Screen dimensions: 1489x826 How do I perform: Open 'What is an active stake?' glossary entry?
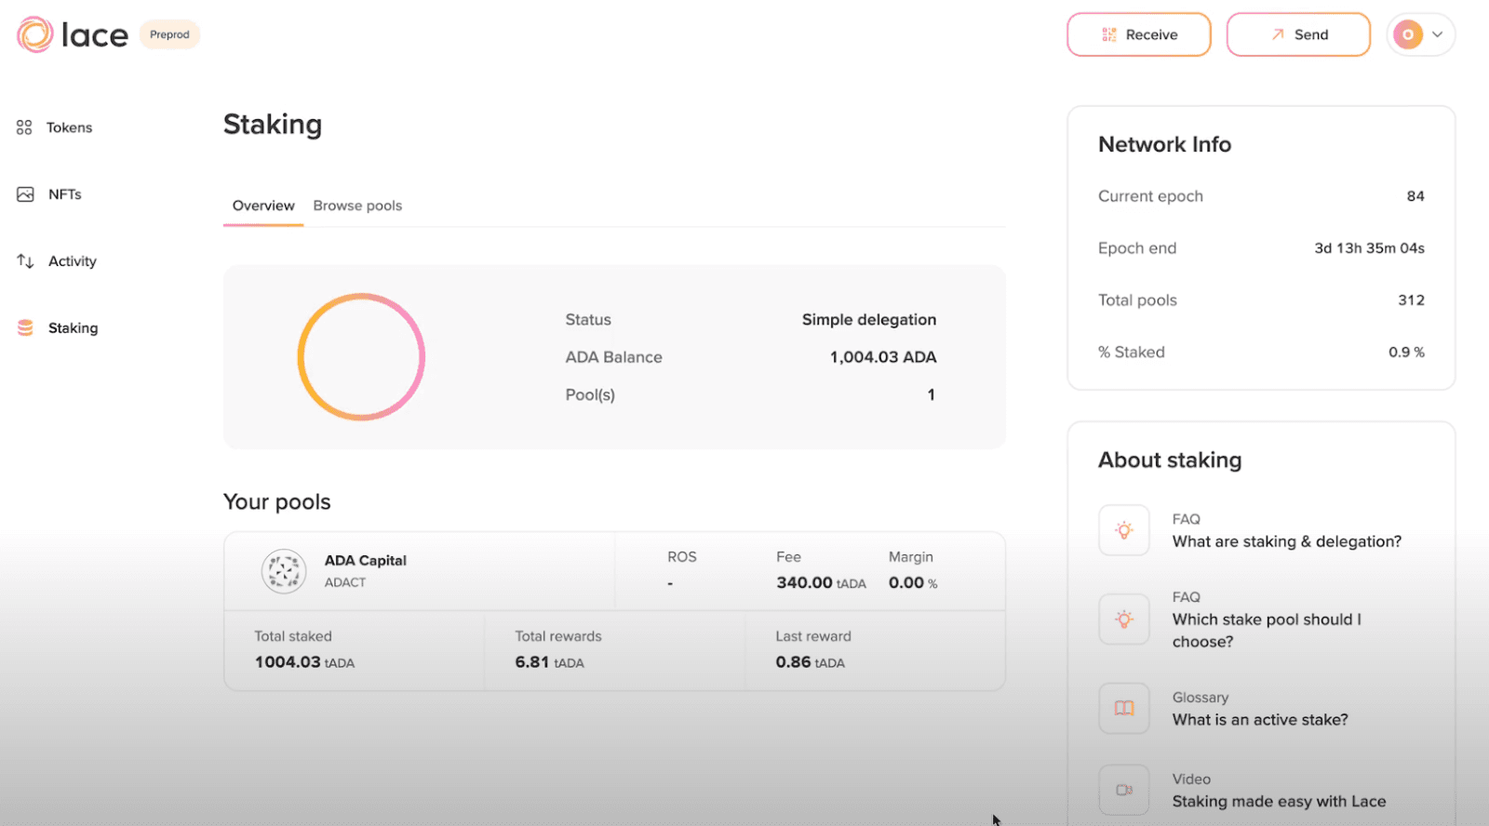[x=1260, y=720]
